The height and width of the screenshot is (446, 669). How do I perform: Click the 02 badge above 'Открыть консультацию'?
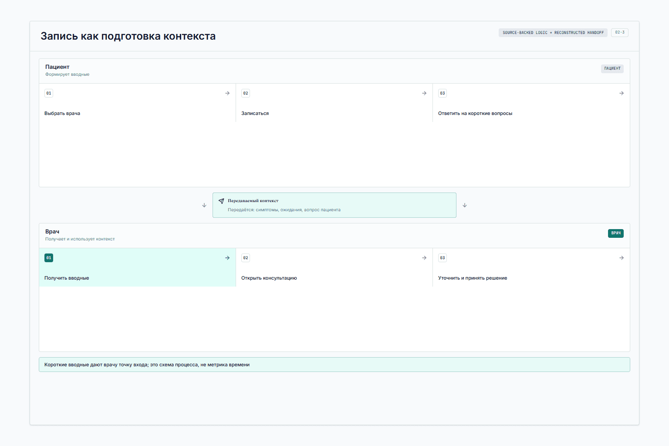[246, 258]
